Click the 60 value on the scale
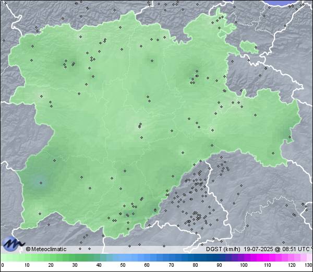Screen dimensions: 313x272 point(147,265)
